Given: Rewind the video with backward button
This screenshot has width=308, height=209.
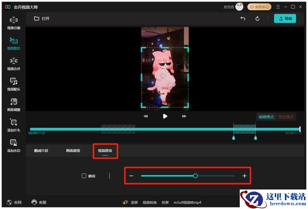Looking at the screenshot, I should [146, 116].
